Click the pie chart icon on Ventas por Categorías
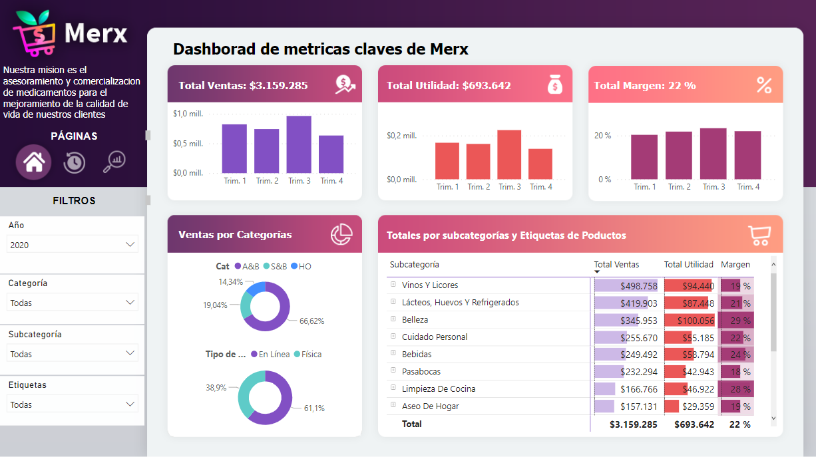The height and width of the screenshot is (457, 816). coord(341,234)
